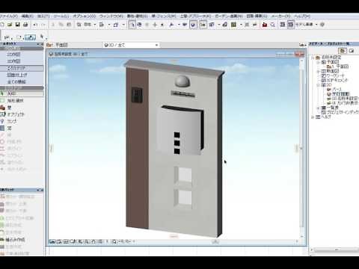Click the dome light on the gate post model

point(182,81)
